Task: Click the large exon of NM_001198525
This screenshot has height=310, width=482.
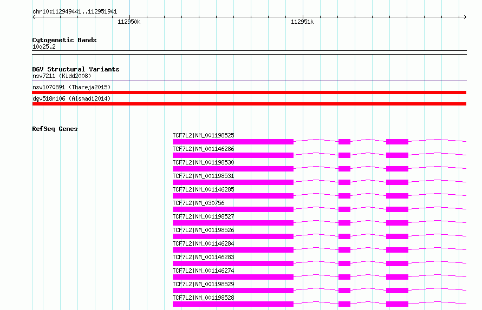Action: tap(233, 142)
